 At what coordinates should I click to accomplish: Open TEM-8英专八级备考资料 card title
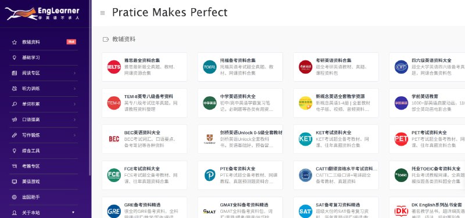click(149, 96)
